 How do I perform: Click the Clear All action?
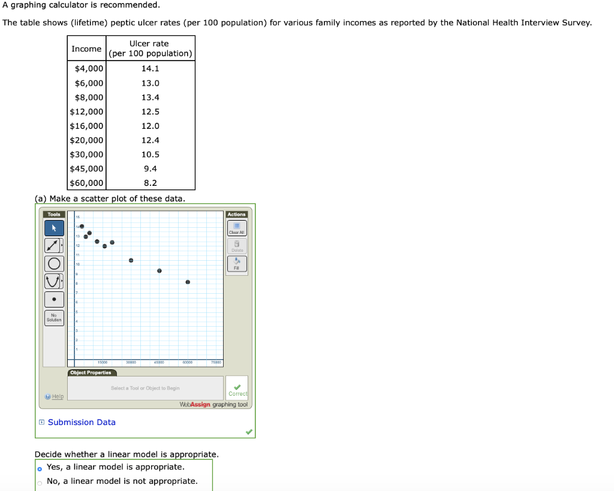(x=237, y=228)
